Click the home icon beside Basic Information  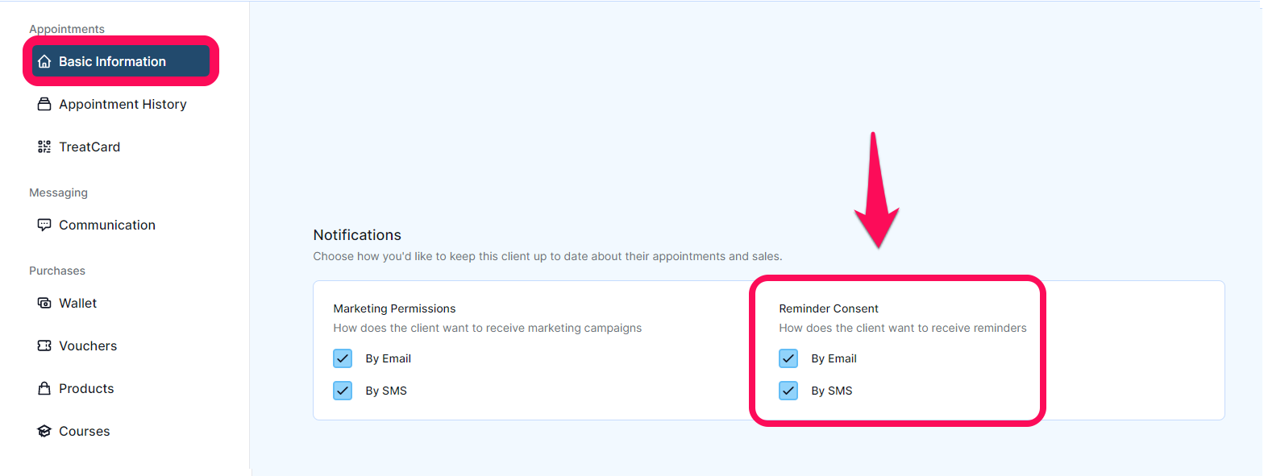(x=44, y=62)
